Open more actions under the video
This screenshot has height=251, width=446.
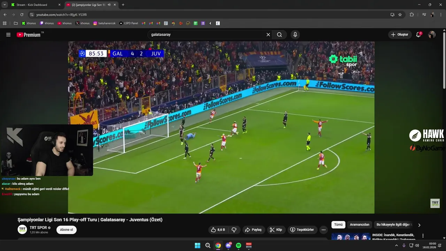pos(323,230)
